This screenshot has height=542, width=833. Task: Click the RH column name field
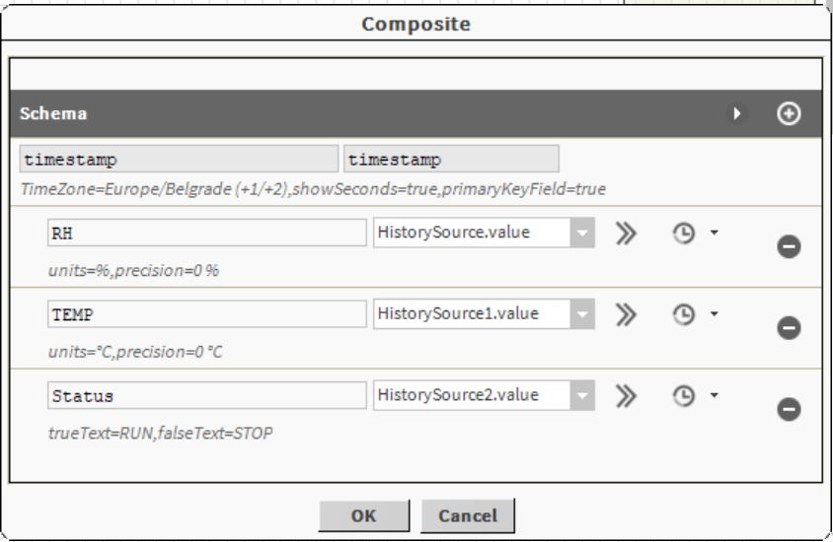[x=206, y=234]
